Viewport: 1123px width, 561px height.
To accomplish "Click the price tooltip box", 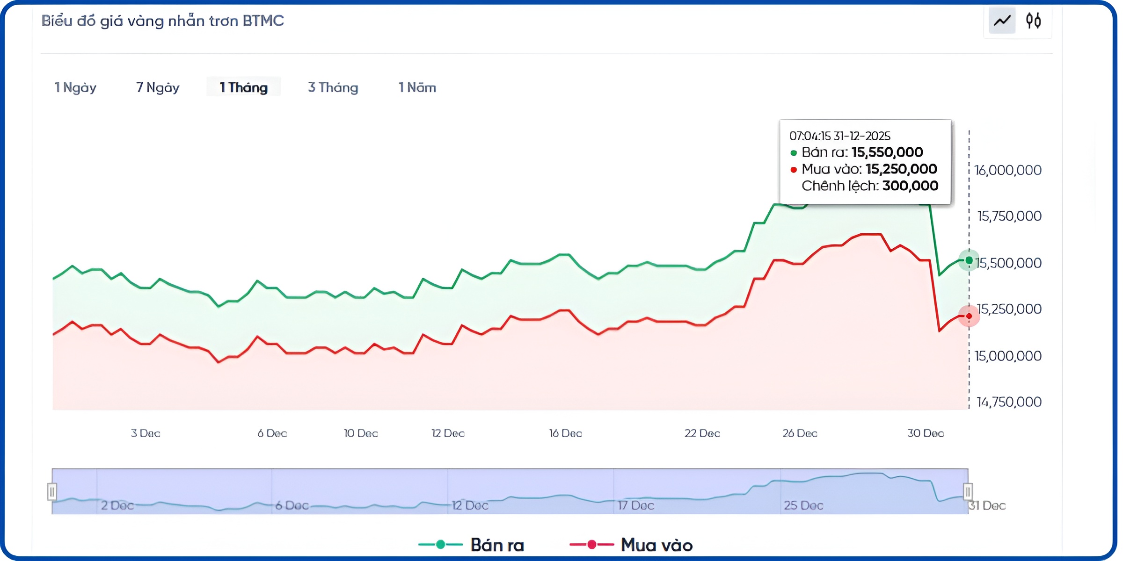I will (x=865, y=162).
